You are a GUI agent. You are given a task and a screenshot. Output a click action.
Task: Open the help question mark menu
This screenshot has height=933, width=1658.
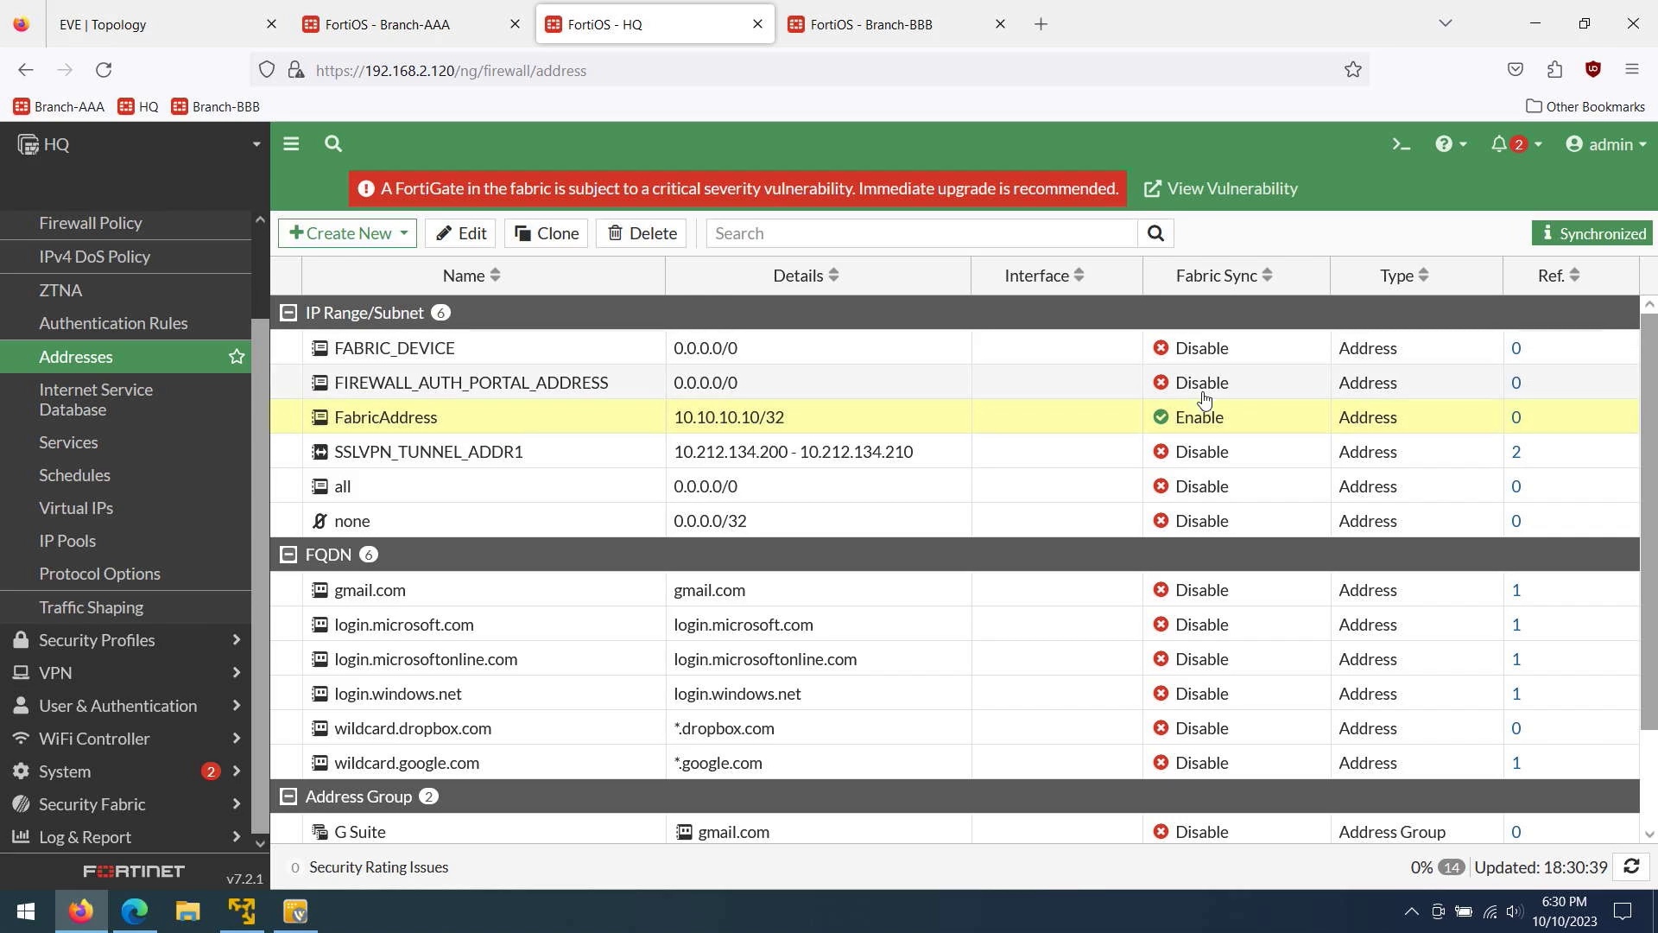[x=1451, y=144]
